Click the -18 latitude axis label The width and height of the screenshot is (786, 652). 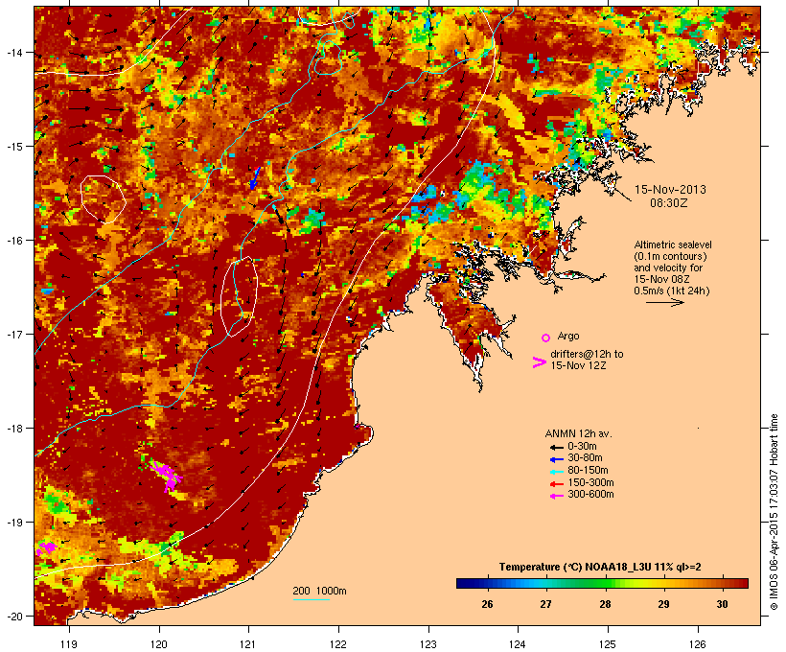pos(13,429)
